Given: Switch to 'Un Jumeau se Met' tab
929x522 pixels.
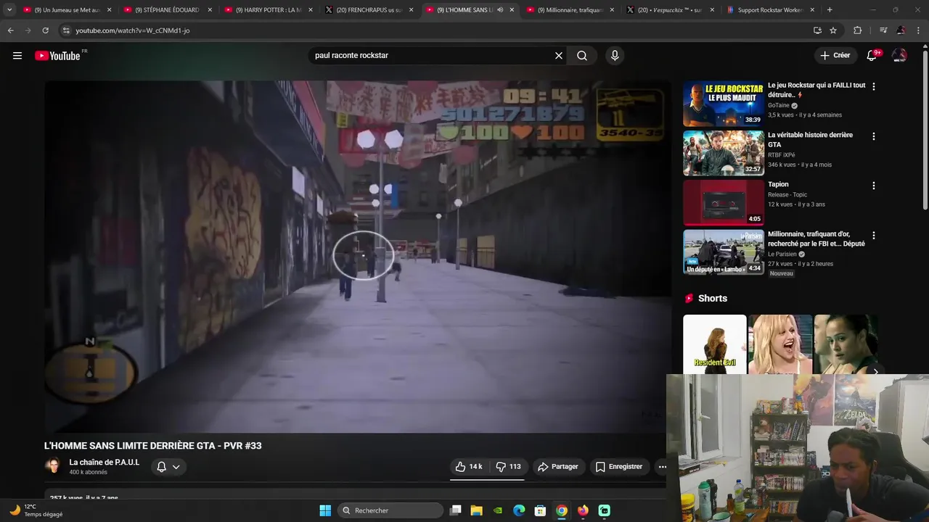Looking at the screenshot, I should point(67,10).
